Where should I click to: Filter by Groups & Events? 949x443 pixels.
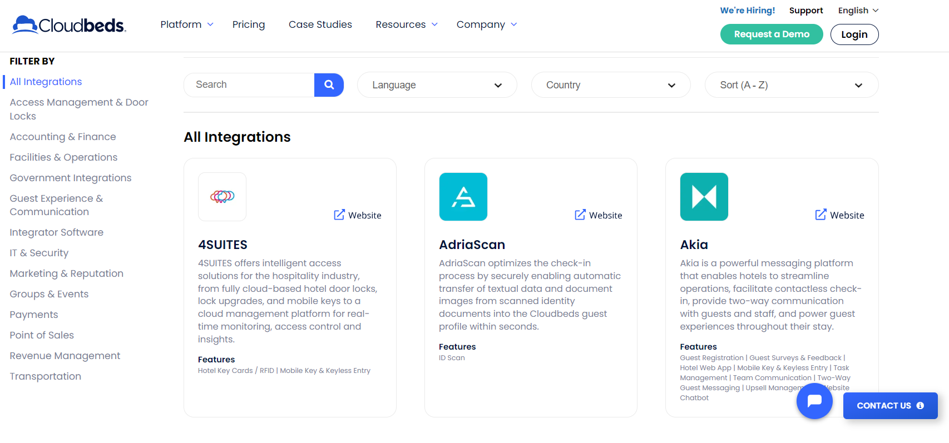(49, 294)
